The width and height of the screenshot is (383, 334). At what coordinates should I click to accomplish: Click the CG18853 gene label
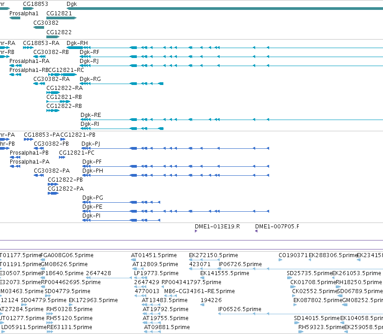pos(36,4)
